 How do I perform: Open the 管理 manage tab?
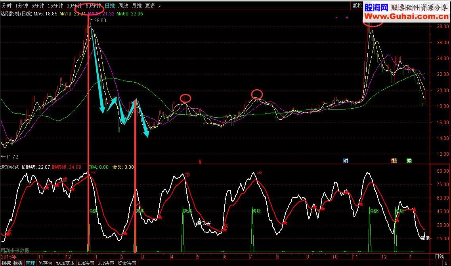click(30, 263)
